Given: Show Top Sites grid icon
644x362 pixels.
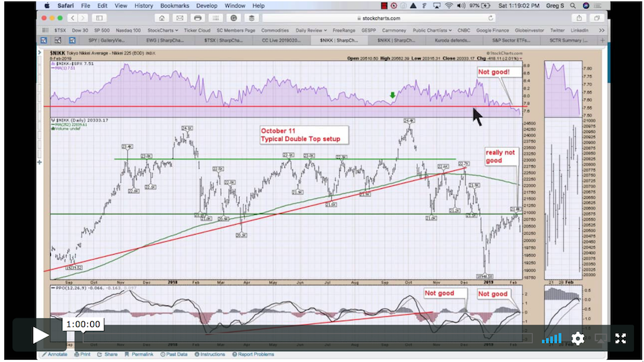Looking at the screenshot, I should [215, 18].
